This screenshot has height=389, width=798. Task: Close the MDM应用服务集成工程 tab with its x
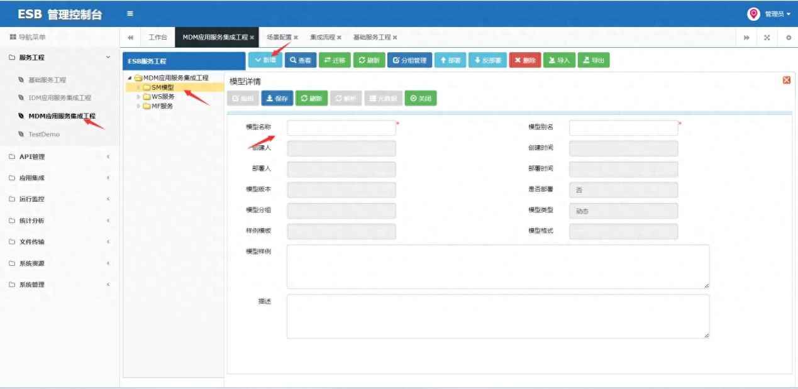click(x=252, y=38)
